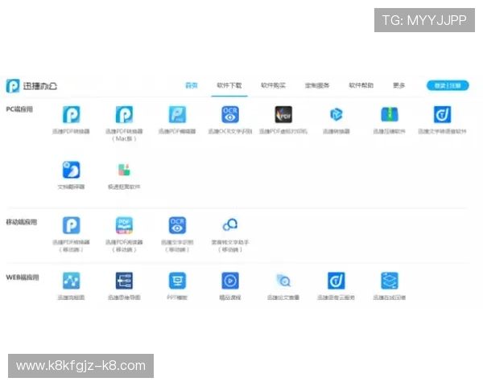Screen dimensions: 483x386
Task: Open the 迅捷OCR文字识别 PC app icon
Action: point(230,115)
